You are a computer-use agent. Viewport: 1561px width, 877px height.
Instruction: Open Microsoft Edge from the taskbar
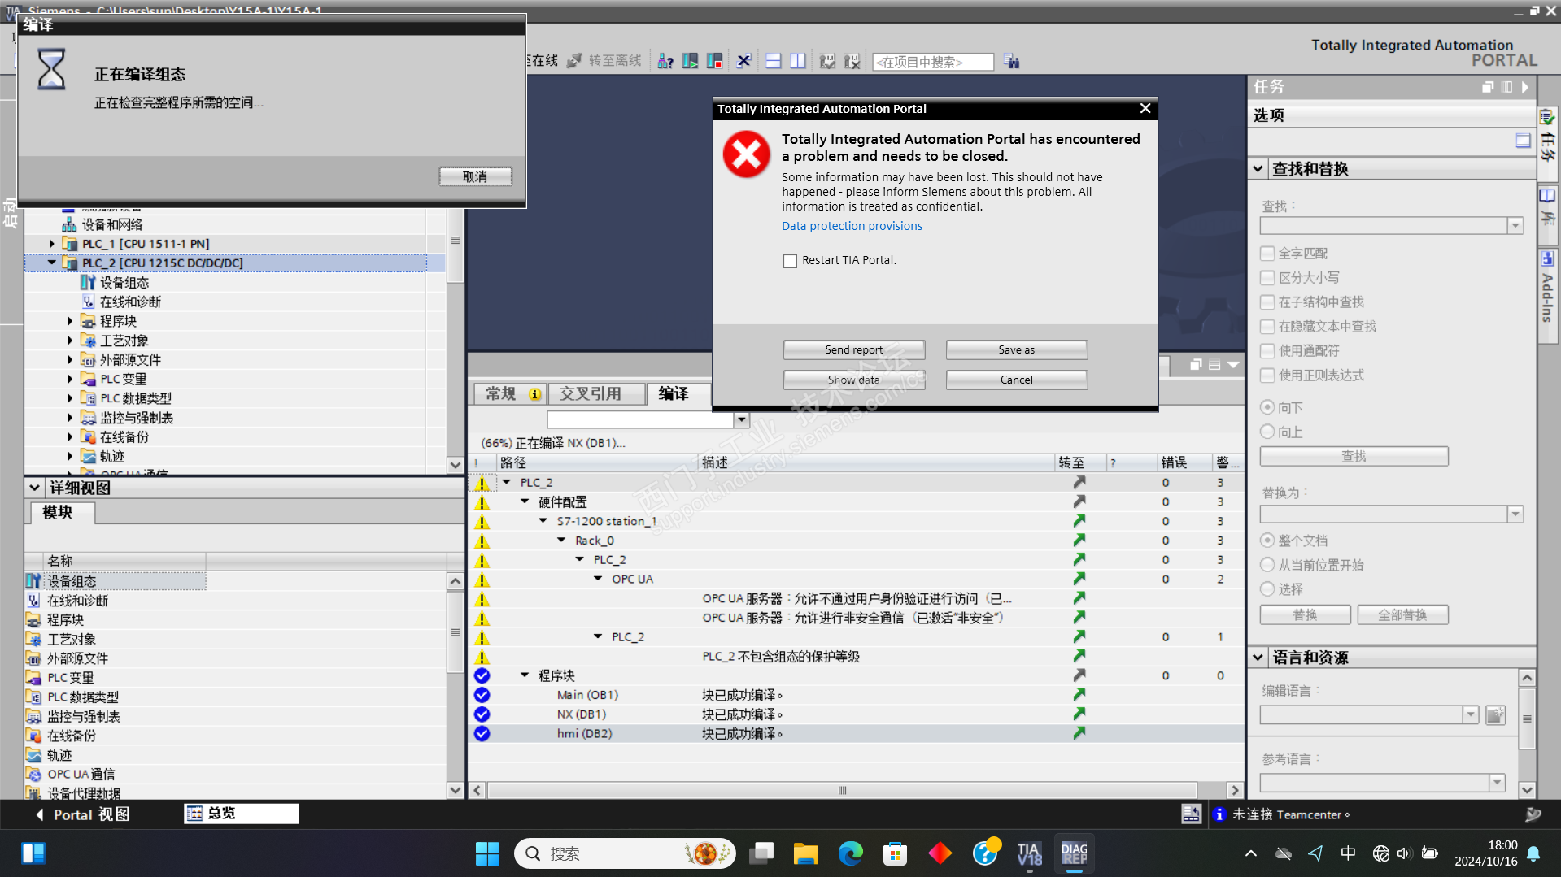click(850, 853)
